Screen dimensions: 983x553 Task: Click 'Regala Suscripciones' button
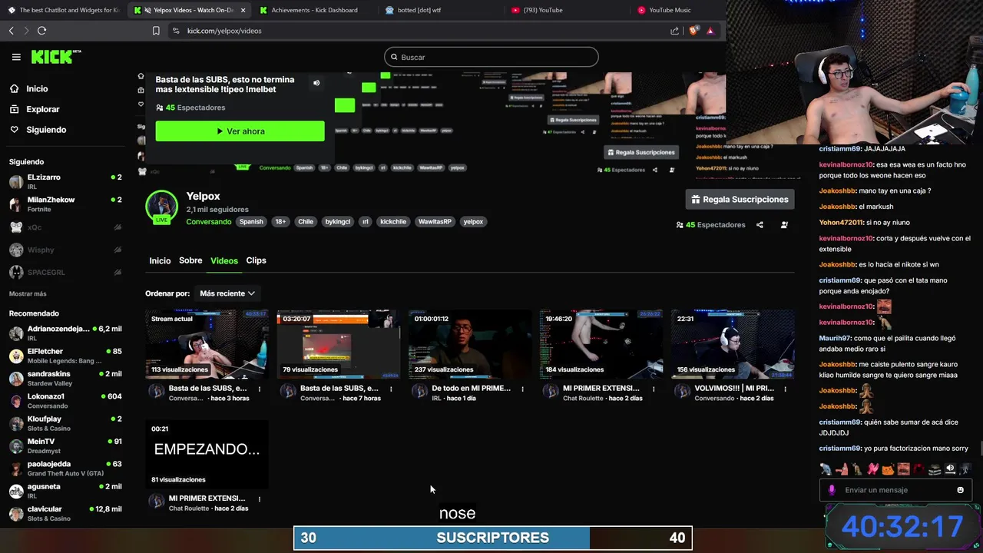pos(740,199)
